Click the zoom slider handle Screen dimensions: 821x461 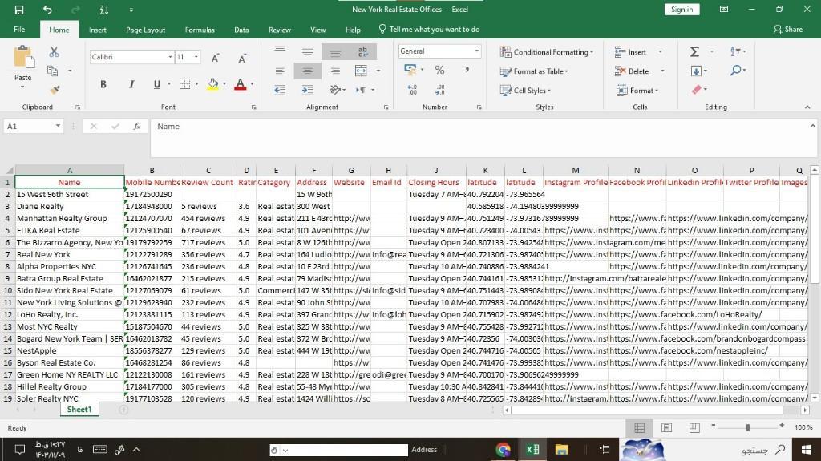tap(748, 427)
